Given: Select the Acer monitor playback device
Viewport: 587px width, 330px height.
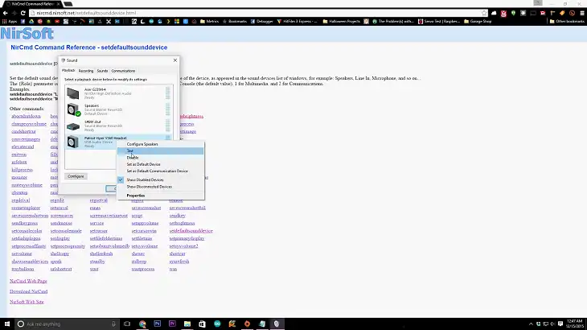Looking at the screenshot, I should pyautogui.click(x=118, y=93).
